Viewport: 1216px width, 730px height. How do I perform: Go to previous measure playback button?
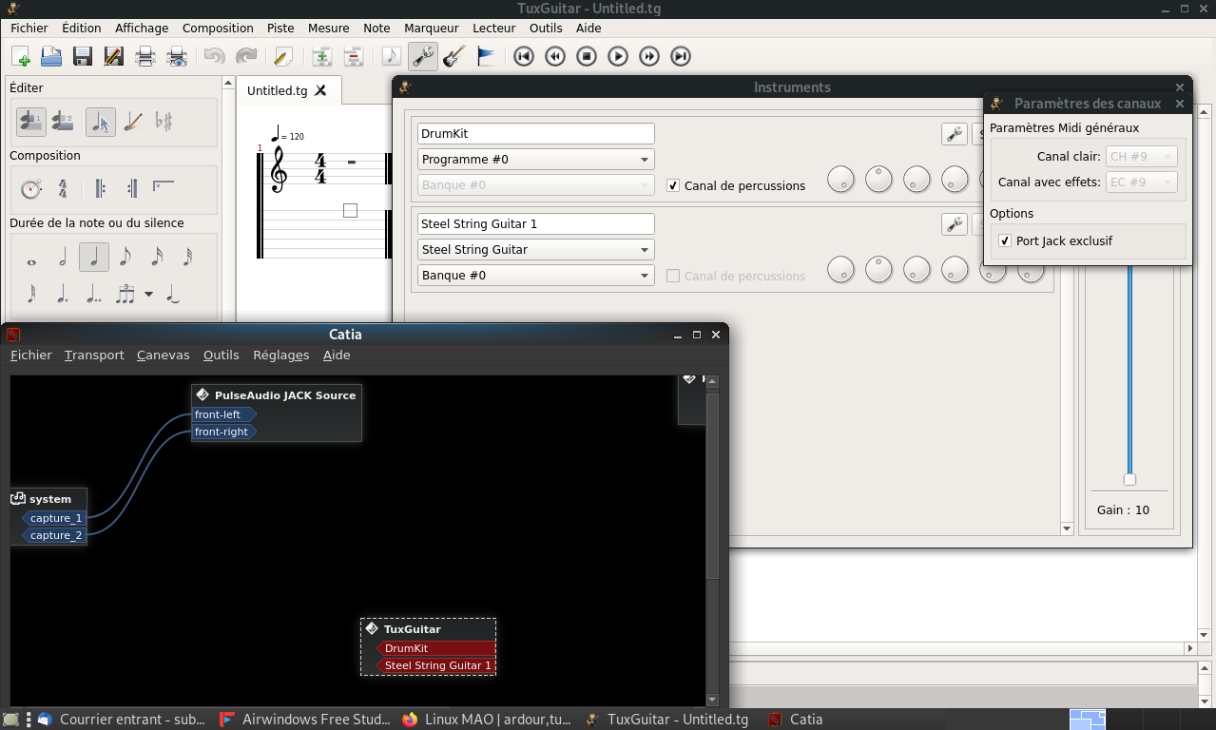pyautogui.click(x=555, y=56)
